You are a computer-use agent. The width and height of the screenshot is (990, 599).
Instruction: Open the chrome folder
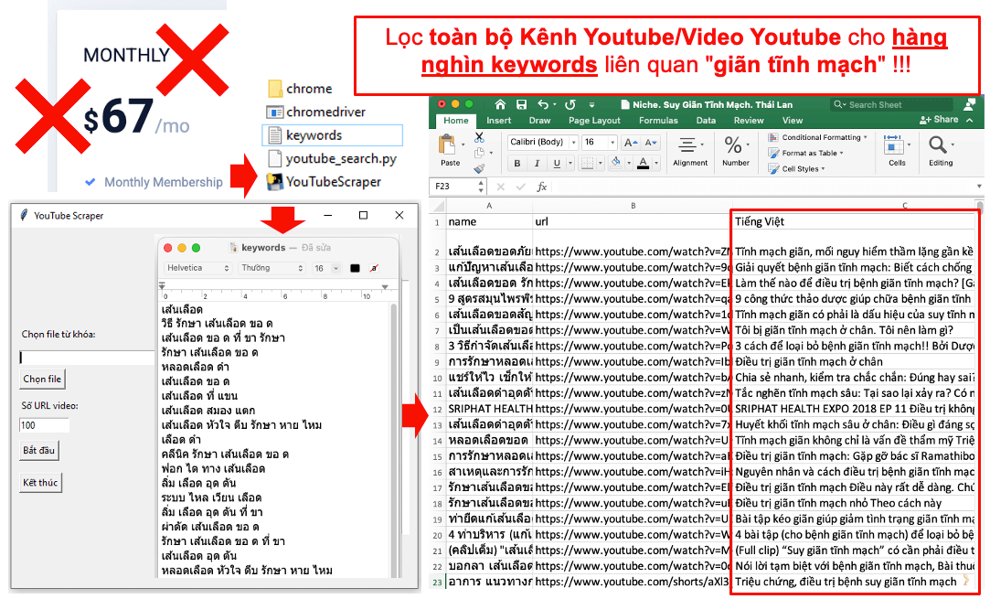tap(299, 89)
